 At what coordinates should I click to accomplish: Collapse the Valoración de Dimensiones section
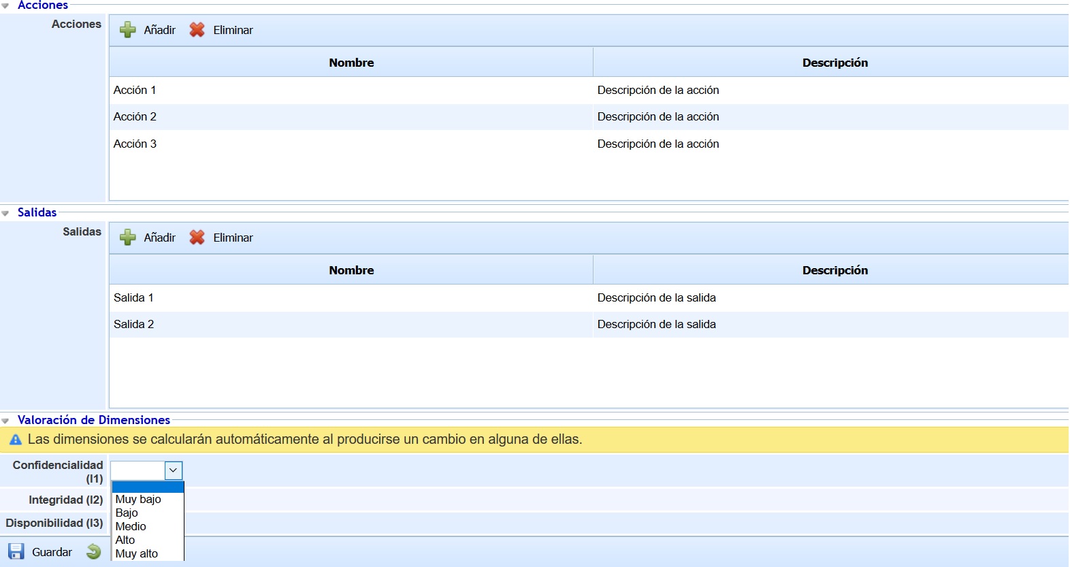5,421
